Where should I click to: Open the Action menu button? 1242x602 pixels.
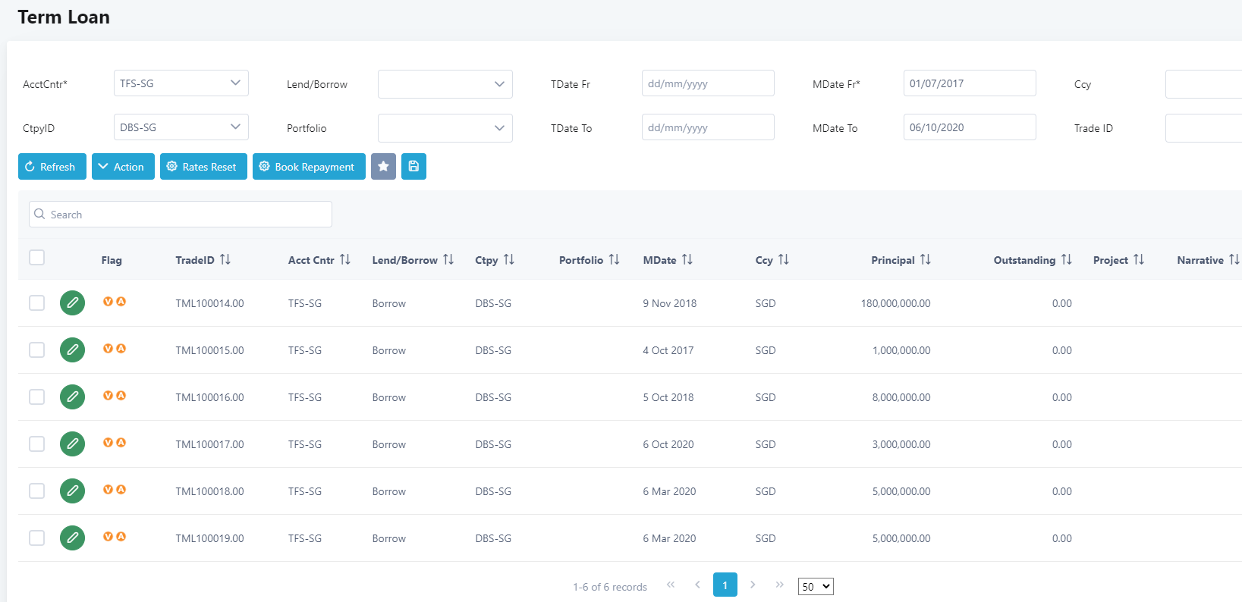click(x=123, y=167)
